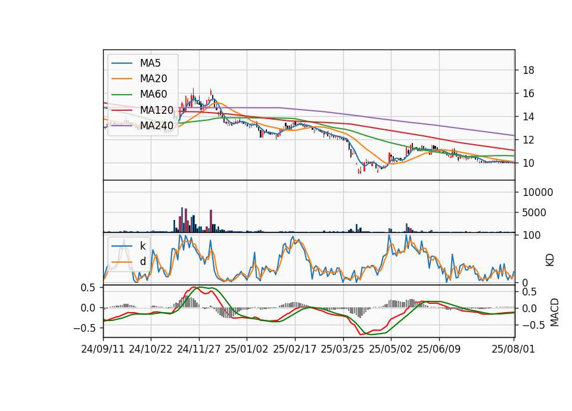Click the blue MA5 legend line sample

122,63
